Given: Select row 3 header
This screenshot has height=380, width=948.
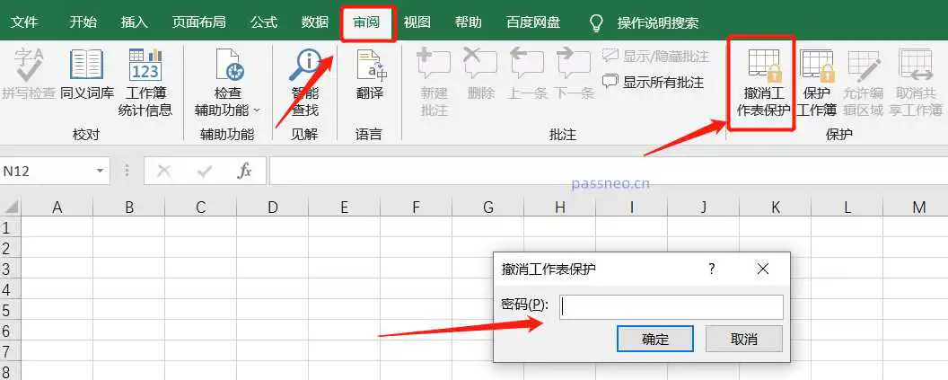Looking at the screenshot, I should click(10, 269).
